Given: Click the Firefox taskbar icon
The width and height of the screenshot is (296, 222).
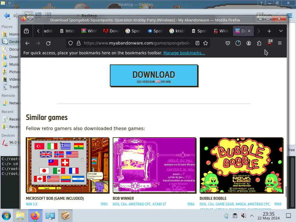Looking at the screenshot, I should coord(35,216).
